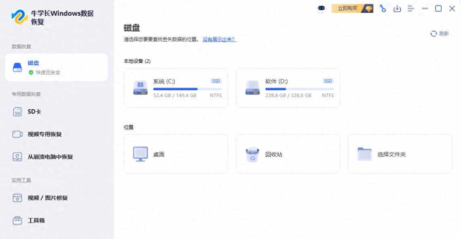Open the robot assistant icon

[x=321, y=9]
